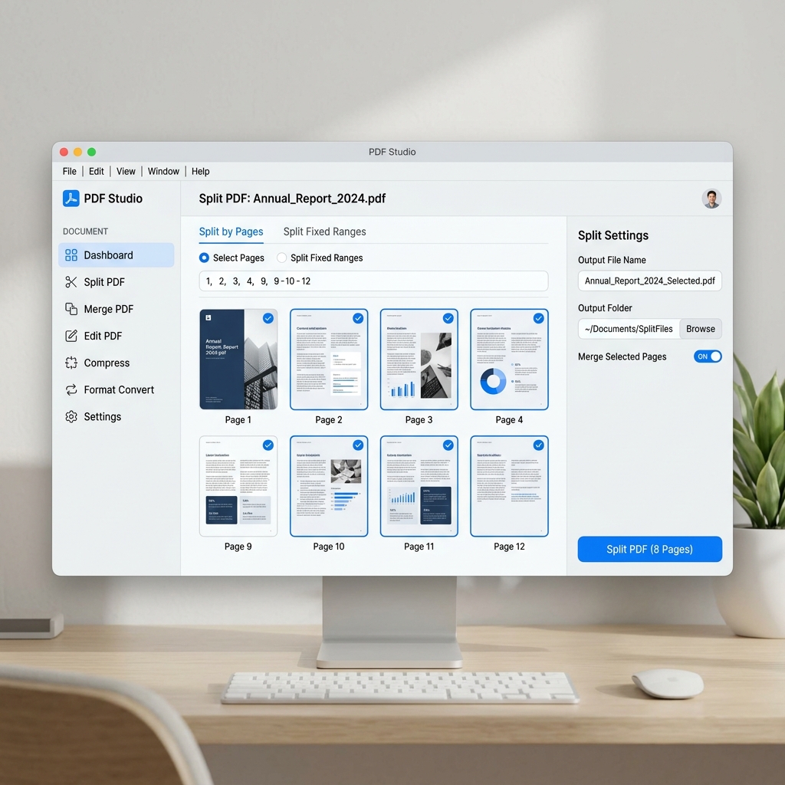Select the Page 4 thumbnail
The image size is (785, 785).
tap(509, 360)
